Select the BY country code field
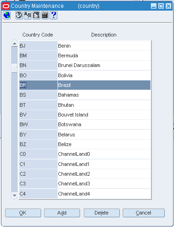The height and width of the screenshot is (227, 174). [x=38, y=135]
